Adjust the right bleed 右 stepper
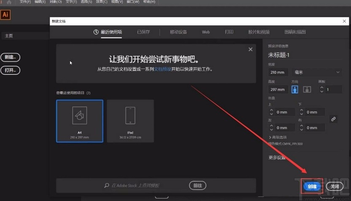This screenshot has height=201, width=351. click(301, 127)
